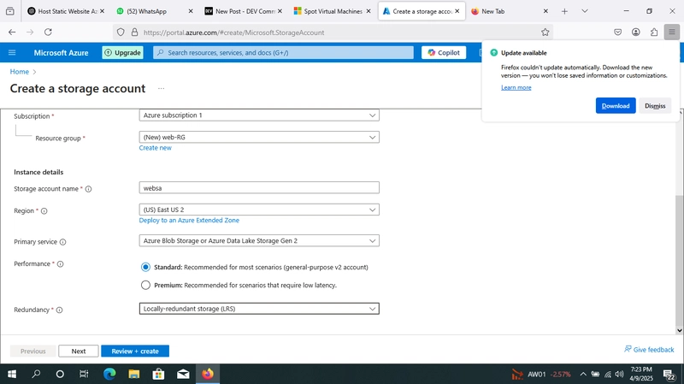The image size is (684, 384).
Task: Click the Firefox View icon
Action: 10,11
